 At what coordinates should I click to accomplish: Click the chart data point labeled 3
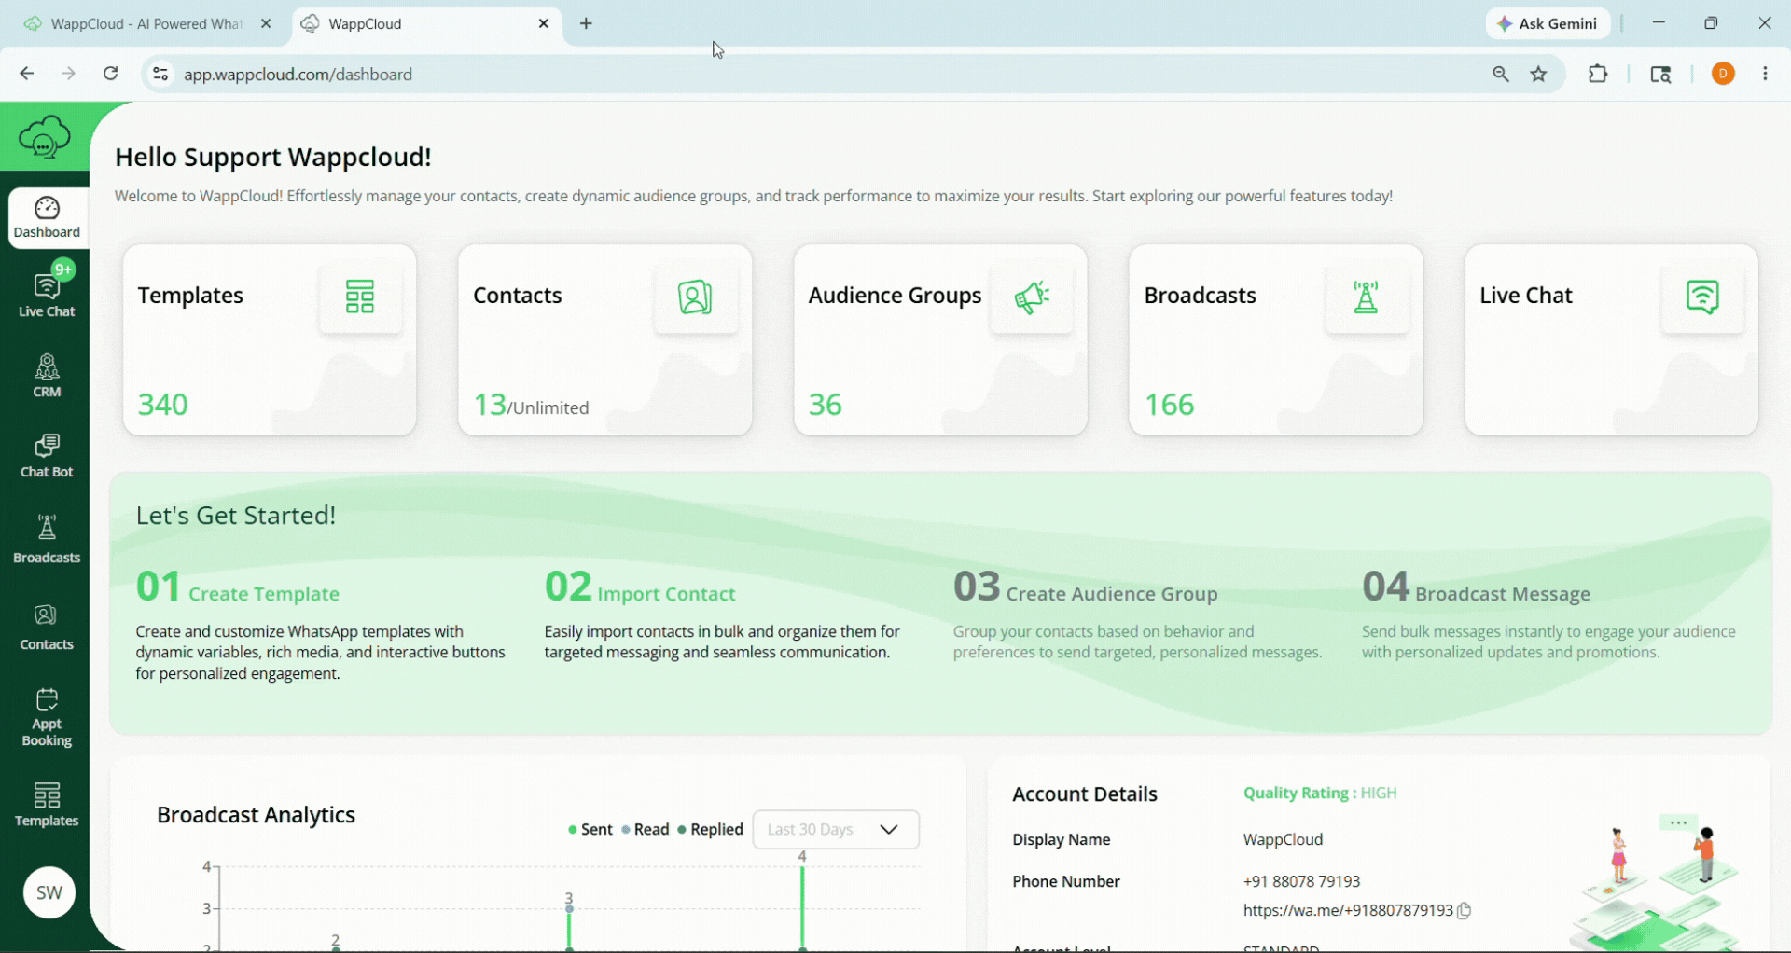pos(569,908)
